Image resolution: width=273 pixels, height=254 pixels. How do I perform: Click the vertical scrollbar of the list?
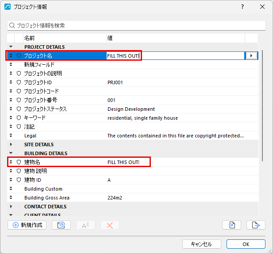point(262,106)
